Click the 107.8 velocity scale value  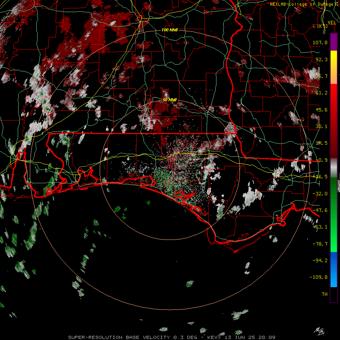tap(320, 42)
